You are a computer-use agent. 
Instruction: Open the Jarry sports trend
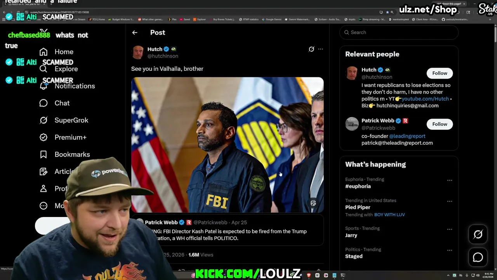(x=351, y=235)
